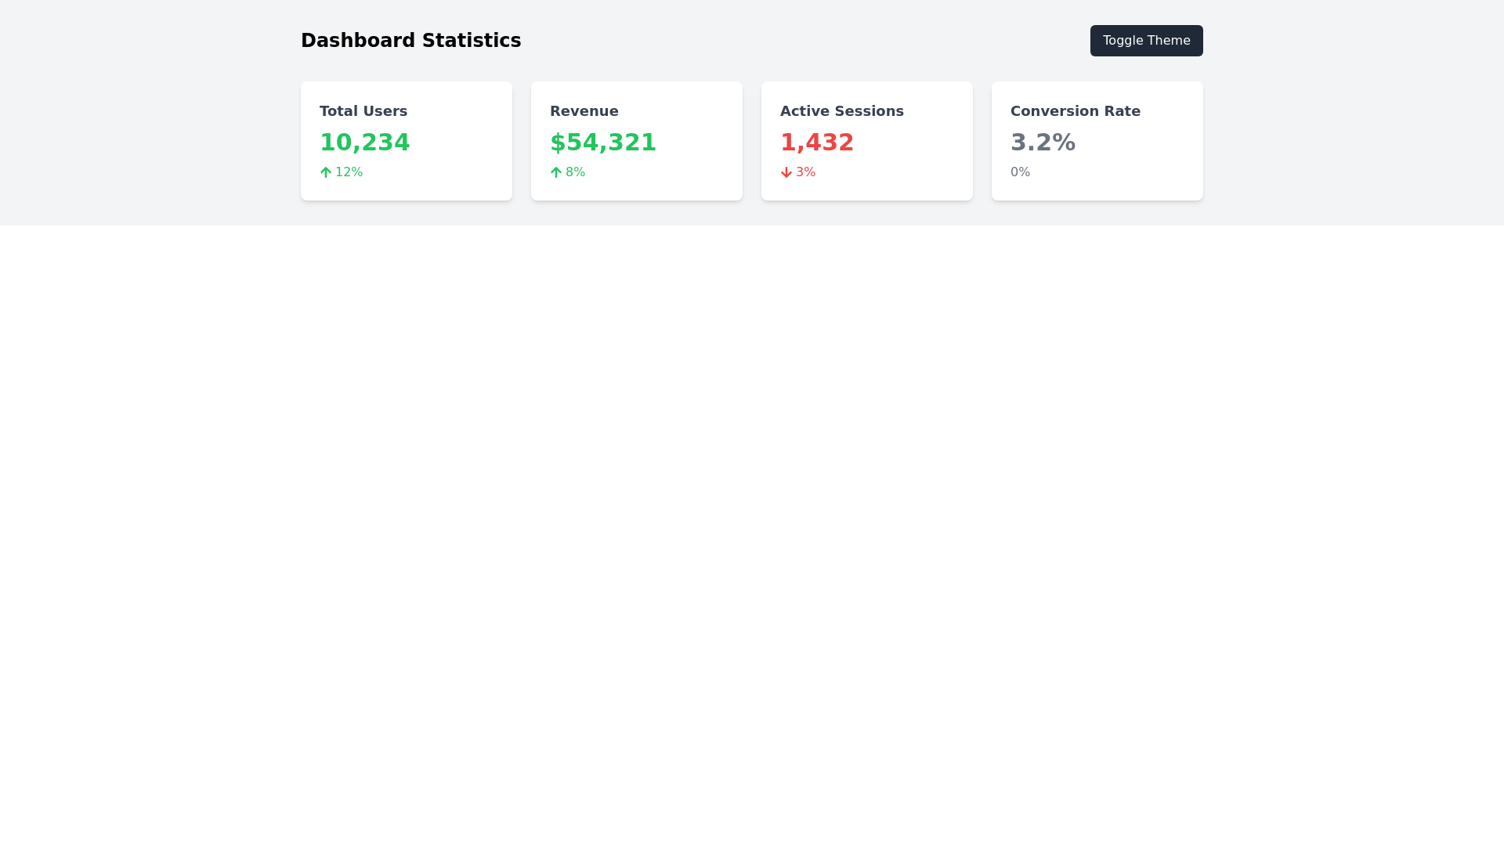This screenshot has width=1504, height=846.
Task: Click the 1,432 sessions value
Action: click(x=816, y=143)
